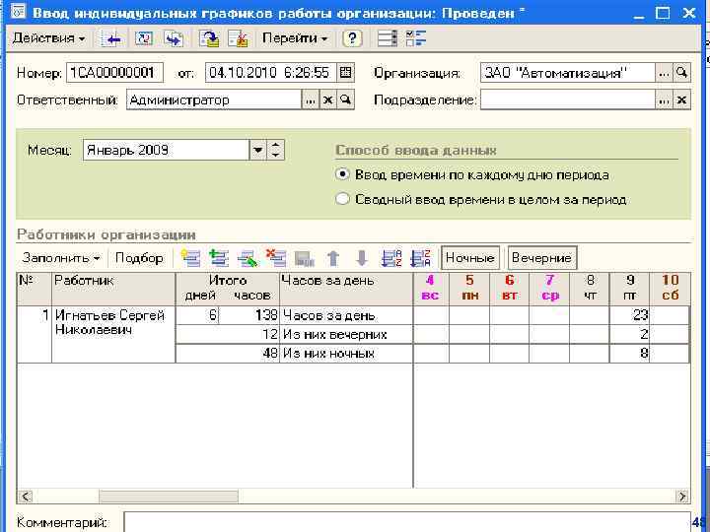Click the horizontal scrollbar thumb
The height and width of the screenshot is (532, 710).
169,497
